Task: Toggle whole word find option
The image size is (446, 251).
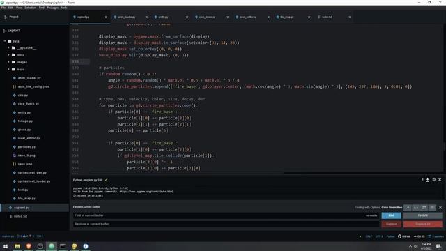Action: (432, 208)
